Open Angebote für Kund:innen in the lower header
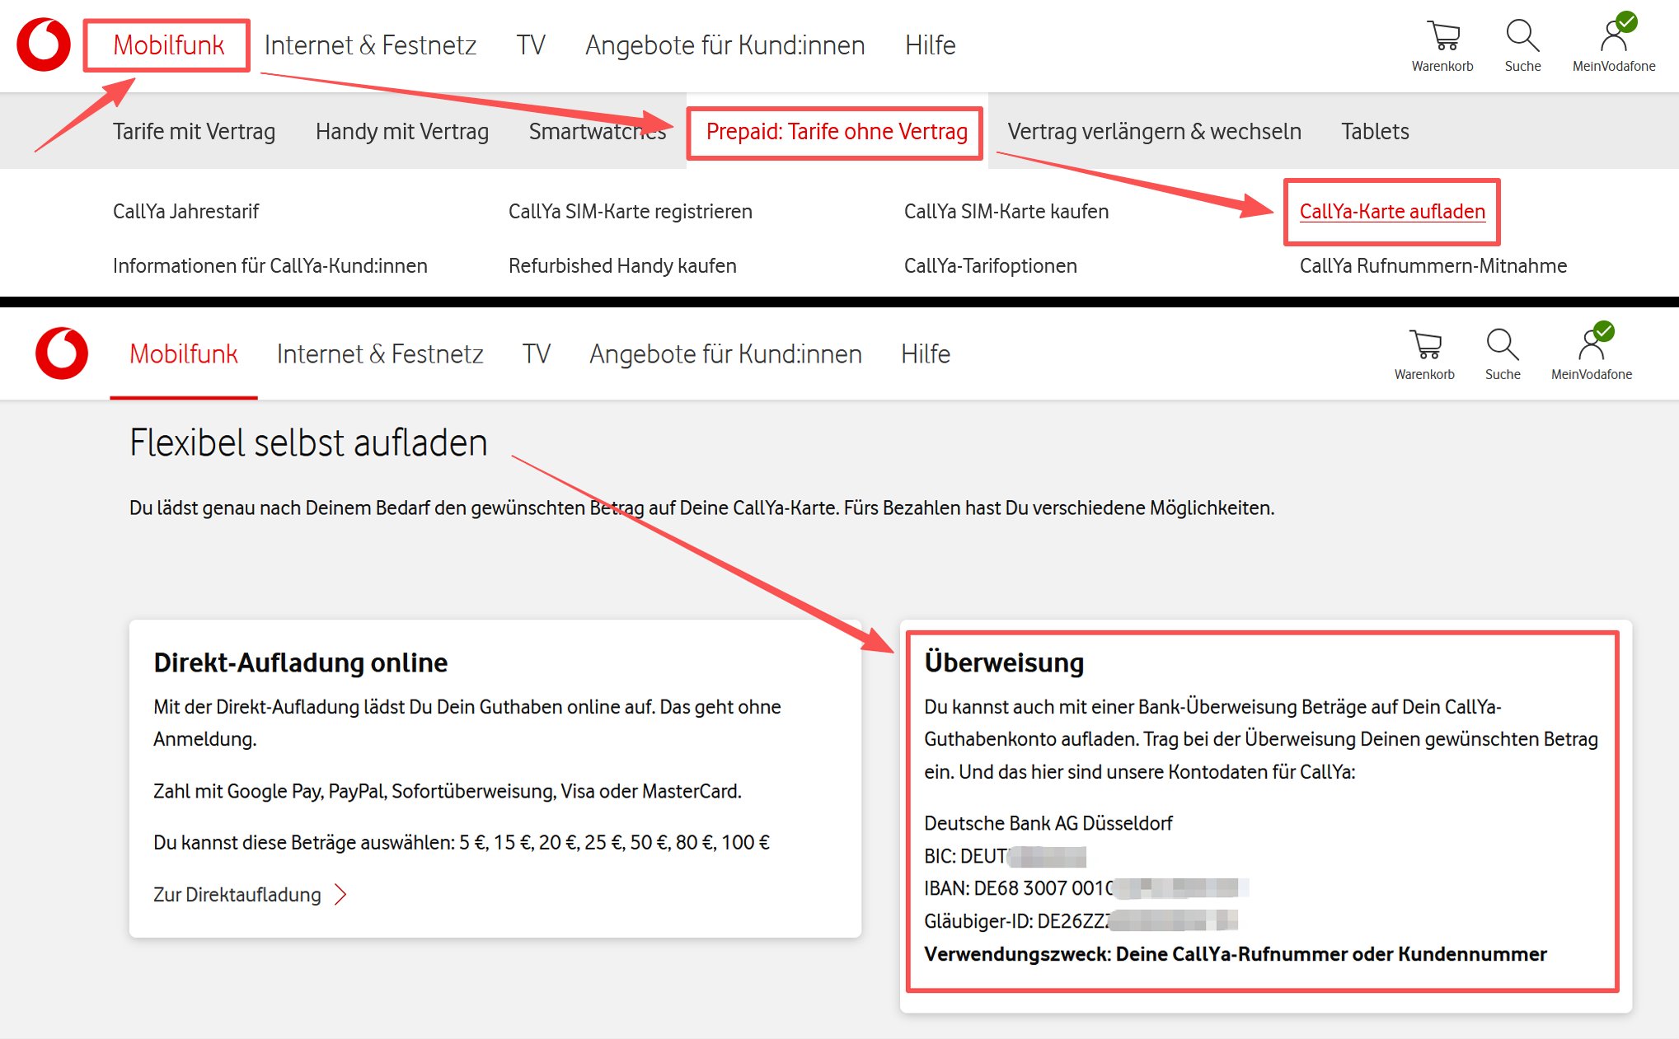This screenshot has height=1039, width=1679. click(x=726, y=353)
